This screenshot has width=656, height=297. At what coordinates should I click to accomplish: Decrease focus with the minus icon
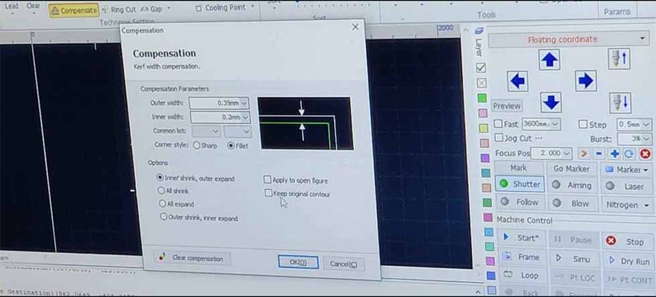(x=598, y=154)
